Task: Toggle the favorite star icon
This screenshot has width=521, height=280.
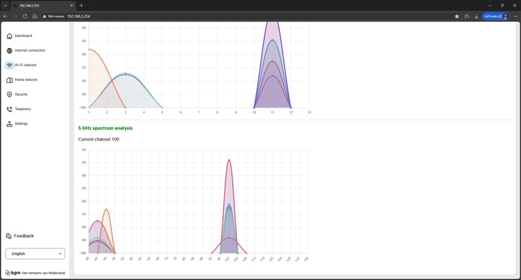Action: coord(457,16)
